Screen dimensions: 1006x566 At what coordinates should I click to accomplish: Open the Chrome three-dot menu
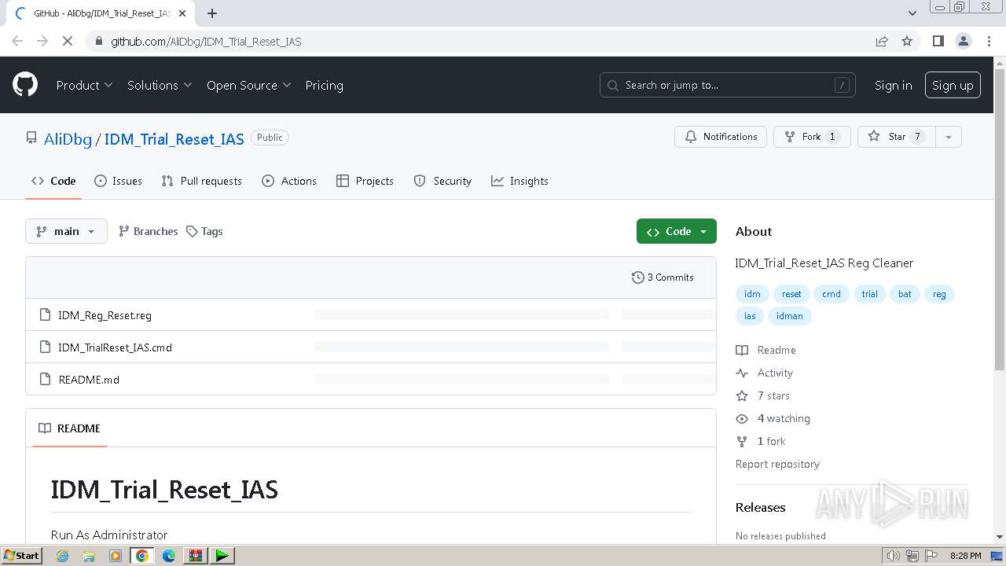pyautogui.click(x=989, y=41)
